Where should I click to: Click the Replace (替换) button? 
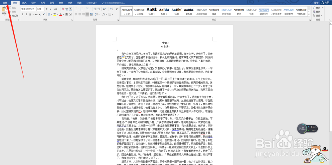(317, 12)
